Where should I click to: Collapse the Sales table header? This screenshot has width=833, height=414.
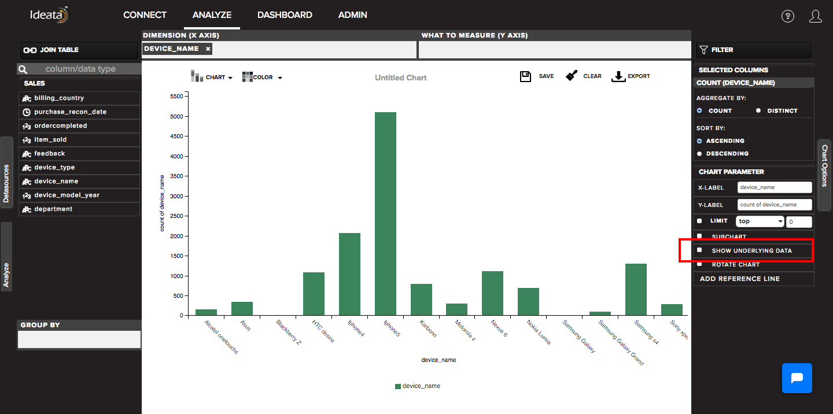pyautogui.click(x=79, y=84)
